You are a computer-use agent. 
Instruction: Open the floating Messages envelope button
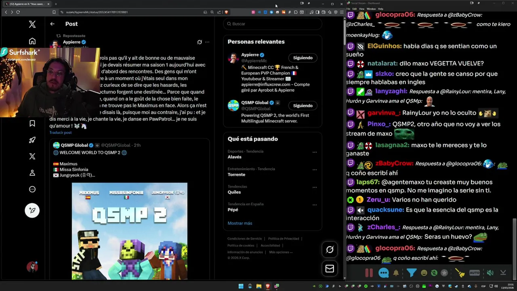click(x=330, y=268)
